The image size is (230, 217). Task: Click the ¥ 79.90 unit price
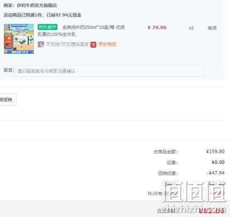(157, 28)
